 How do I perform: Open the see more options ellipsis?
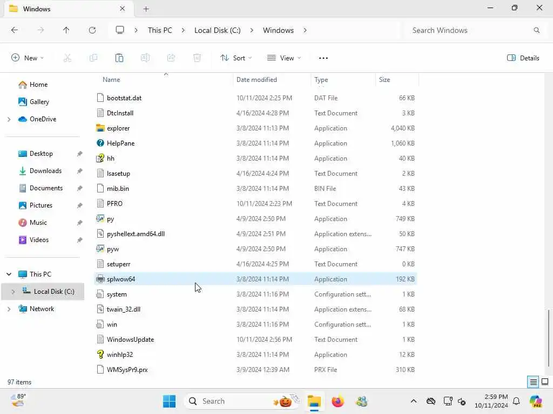pos(323,58)
